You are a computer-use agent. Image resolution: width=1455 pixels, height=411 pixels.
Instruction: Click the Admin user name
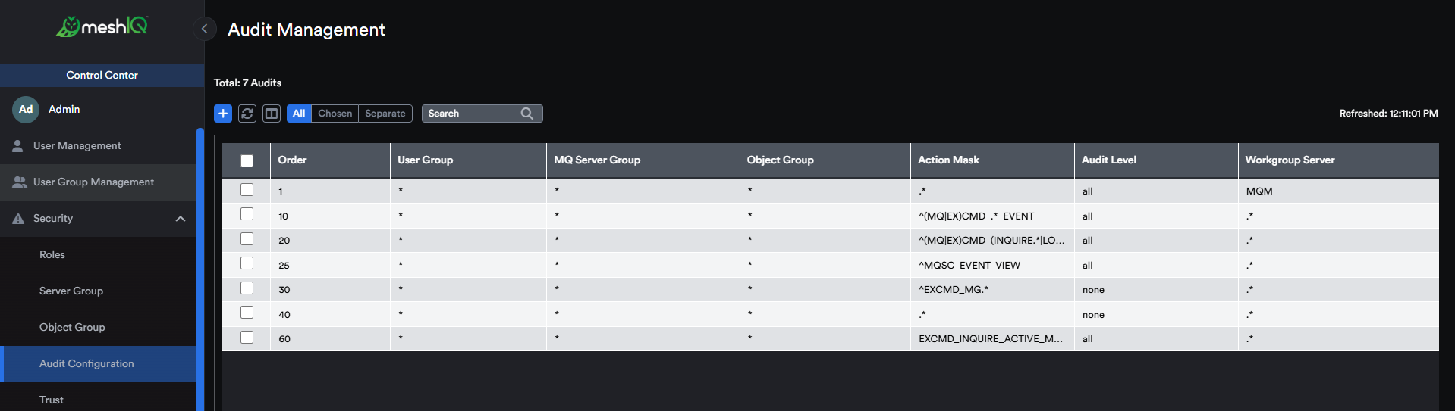pos(64,109)
